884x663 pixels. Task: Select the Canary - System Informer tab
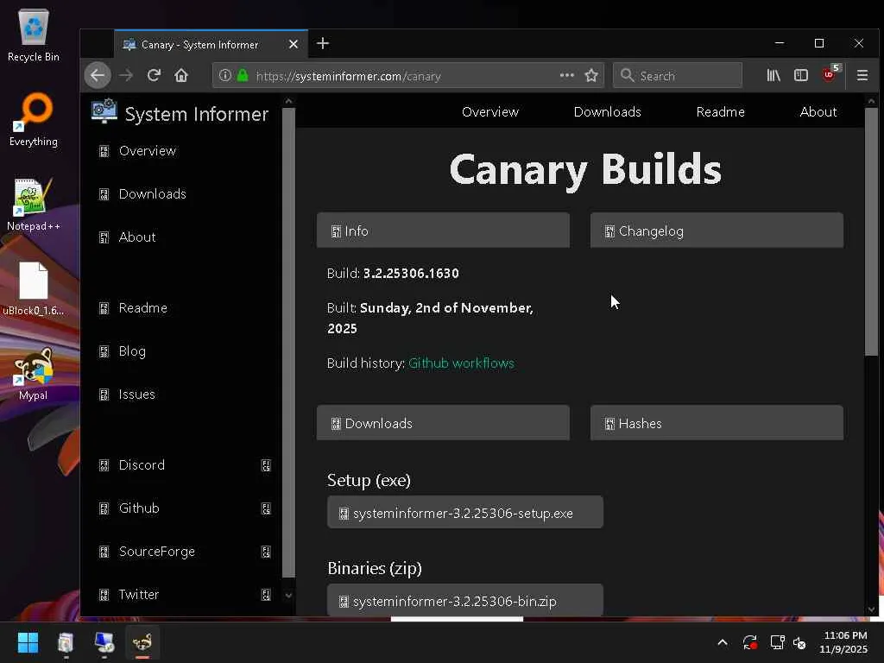tap(211, 44)
